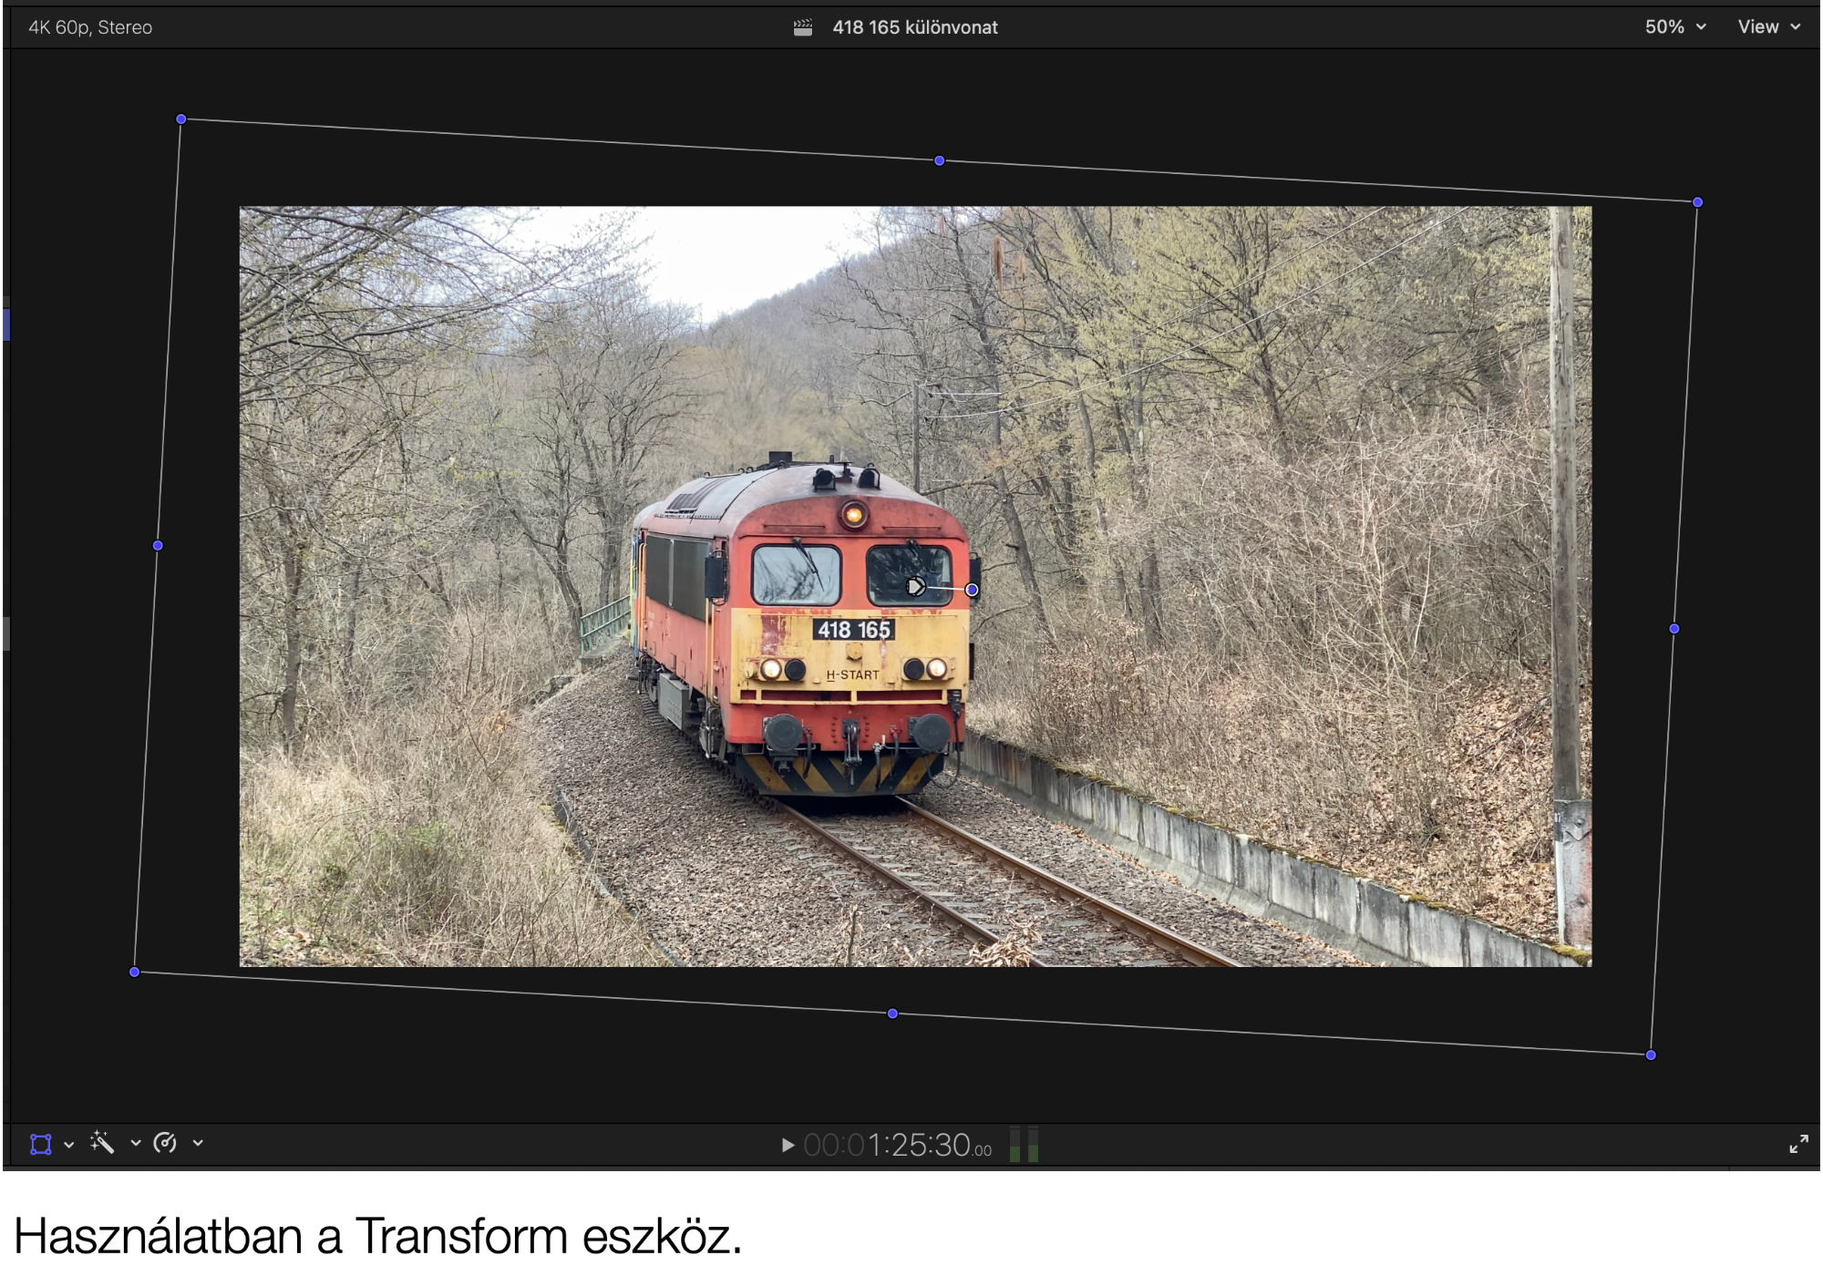Grab the top-right transform corner handle
The image size is (1823, 1276).
[x=1697, y=202]
